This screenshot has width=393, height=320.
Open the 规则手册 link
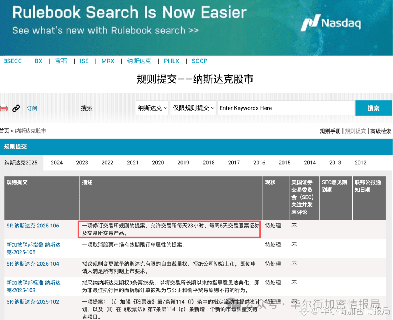coord(330,131)
